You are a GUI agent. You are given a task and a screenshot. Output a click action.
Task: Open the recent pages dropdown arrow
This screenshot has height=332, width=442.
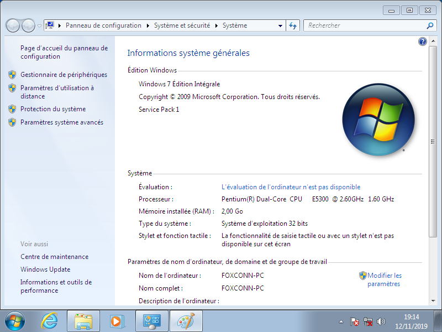tap(39, 26)
